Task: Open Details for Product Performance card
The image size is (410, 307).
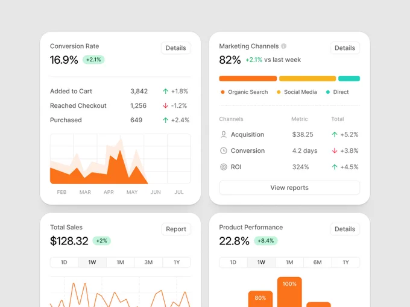Action: point(345,229)
